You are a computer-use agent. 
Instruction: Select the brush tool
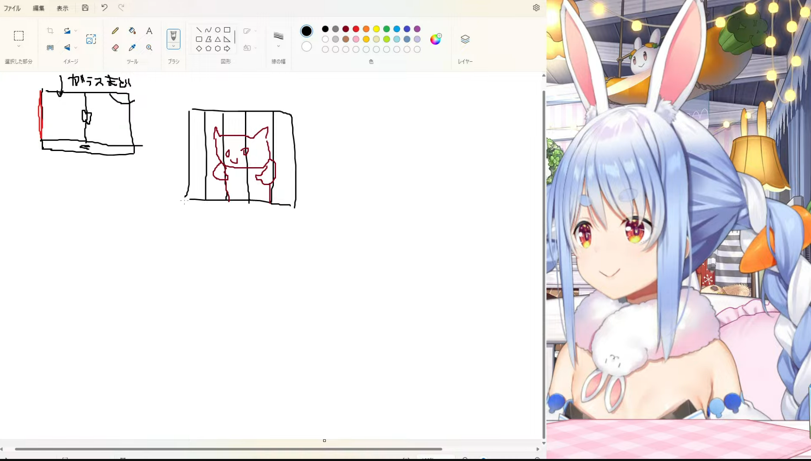(x=173, y=36)
